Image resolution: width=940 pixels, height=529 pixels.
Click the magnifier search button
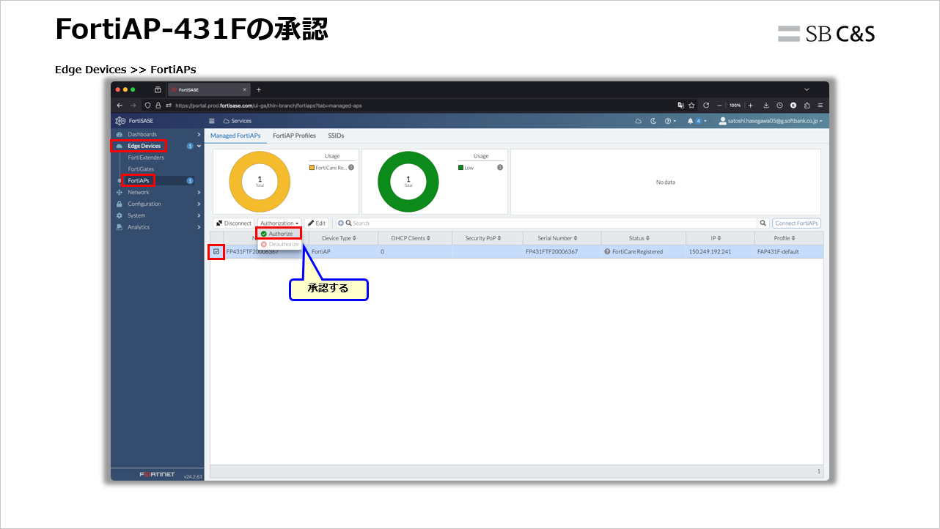pos(763,223)
